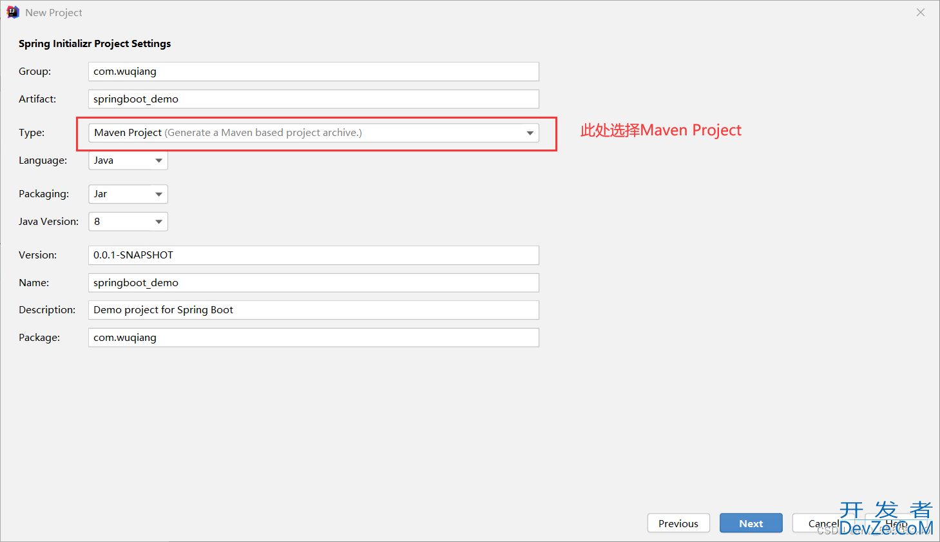940x542 pixels.
Task: Click the Package: label
Action: (x=39, y=338)
